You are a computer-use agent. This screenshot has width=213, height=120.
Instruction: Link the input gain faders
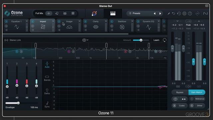pyautogui.click(x=178, y=86)
